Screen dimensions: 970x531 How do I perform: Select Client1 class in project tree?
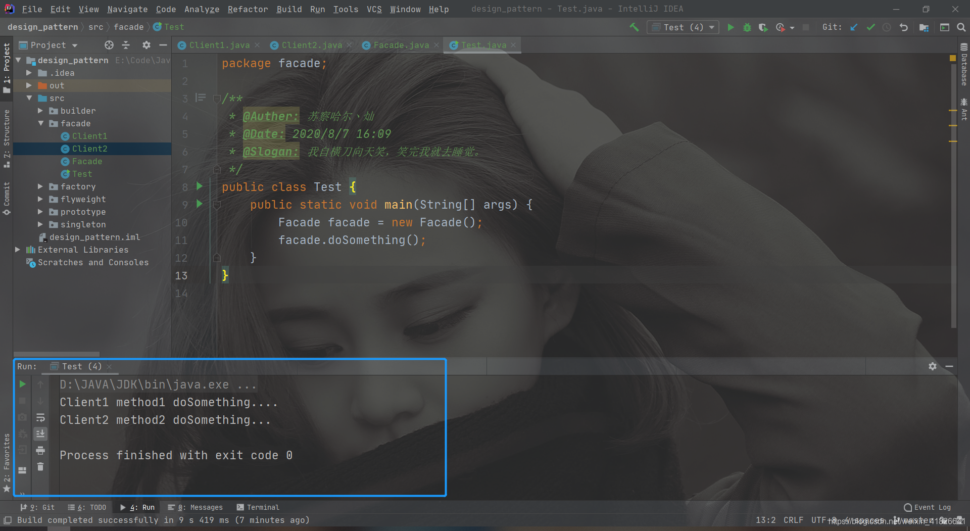89,136
